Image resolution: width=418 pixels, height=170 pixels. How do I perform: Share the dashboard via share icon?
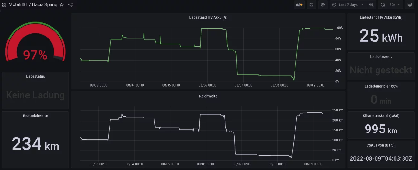(71, 5)
